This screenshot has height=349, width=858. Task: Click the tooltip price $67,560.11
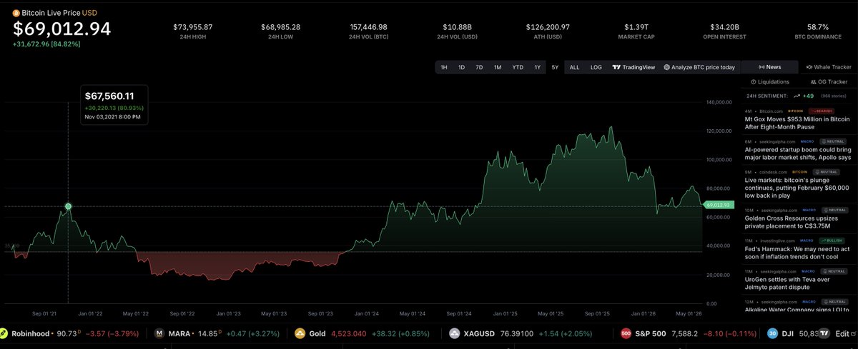(109, 96)
